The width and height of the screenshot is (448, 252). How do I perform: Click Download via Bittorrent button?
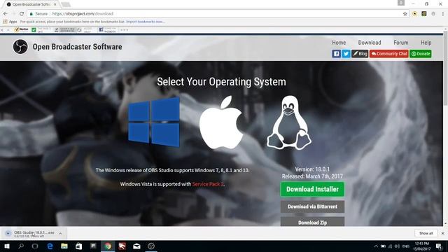click(312, 206)
